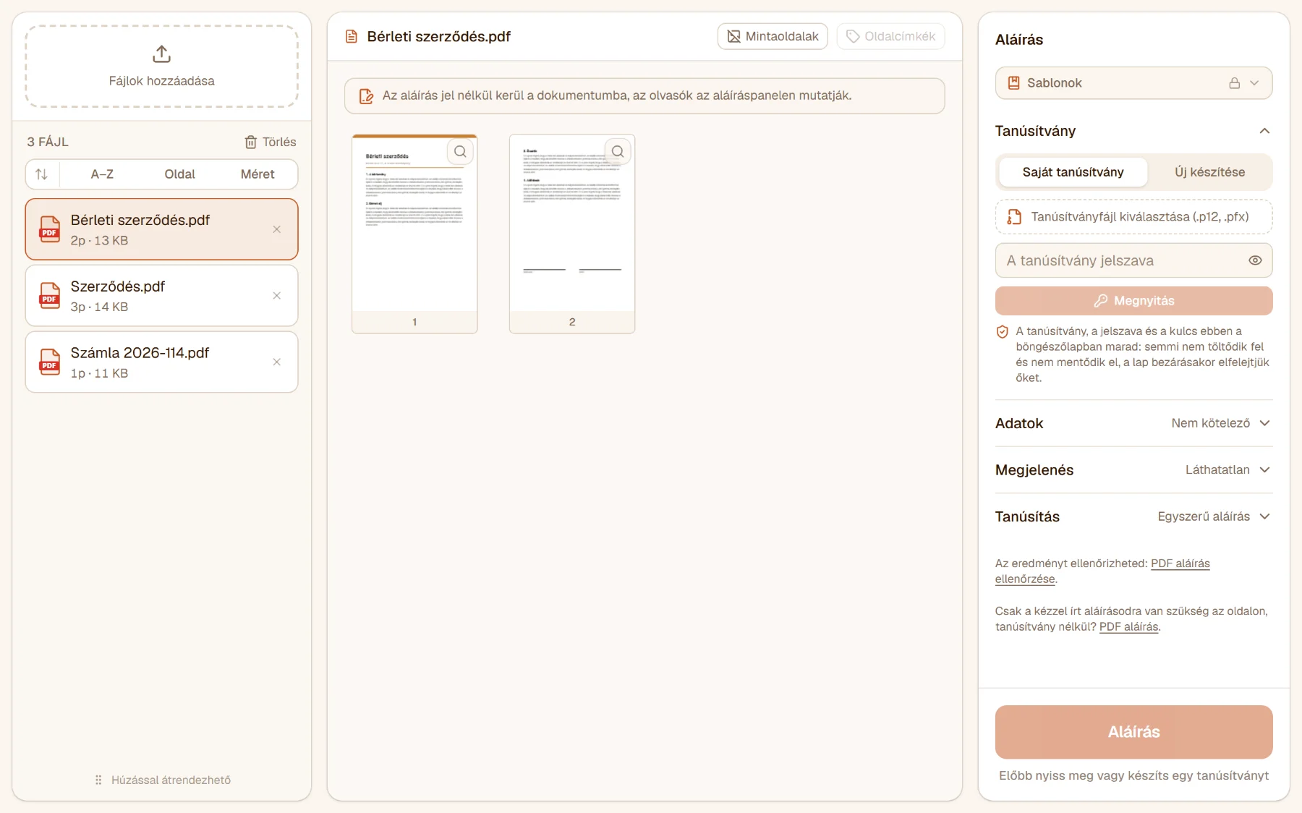Remove Szerződés.pdf with its X
This screenshot has height=813, width=1302.
(x=276, y=296)
